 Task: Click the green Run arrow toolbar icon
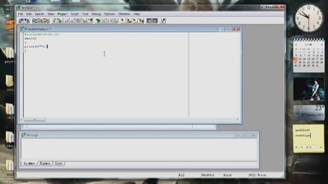point(98,20)
